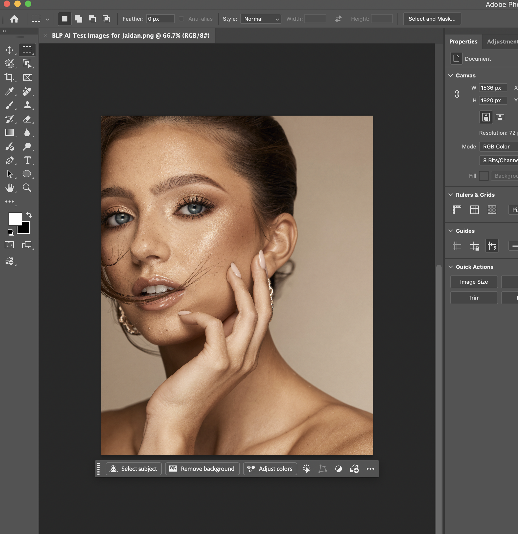Select the Rectangular Marquee tool in the toolbox

click(27, 50)
